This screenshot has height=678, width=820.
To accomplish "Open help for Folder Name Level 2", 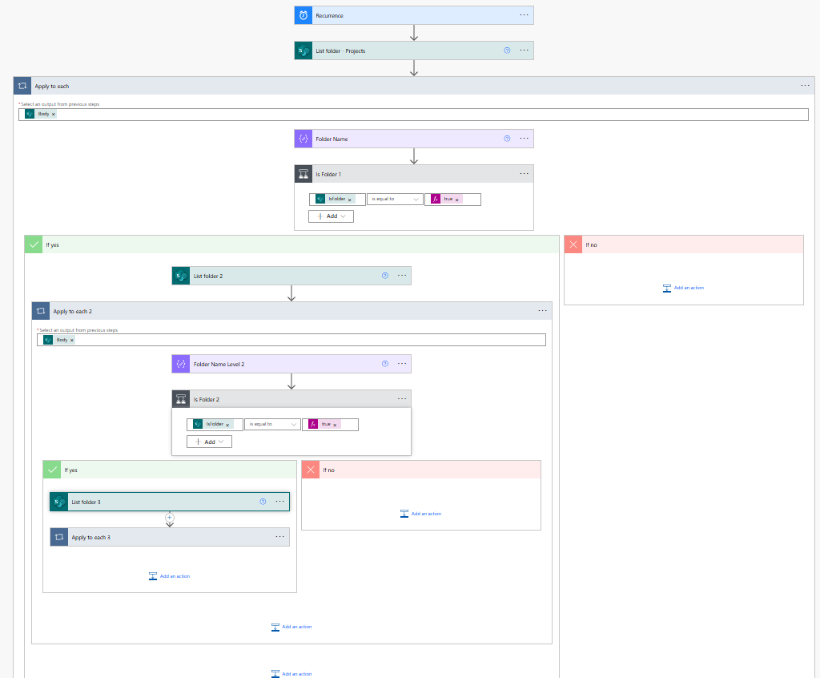I will tap(384, 364).
